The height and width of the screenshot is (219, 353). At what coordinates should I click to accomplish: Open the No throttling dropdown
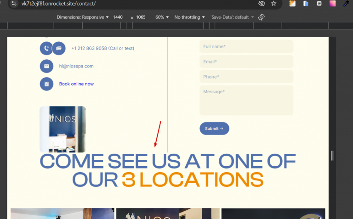point(189,17)
